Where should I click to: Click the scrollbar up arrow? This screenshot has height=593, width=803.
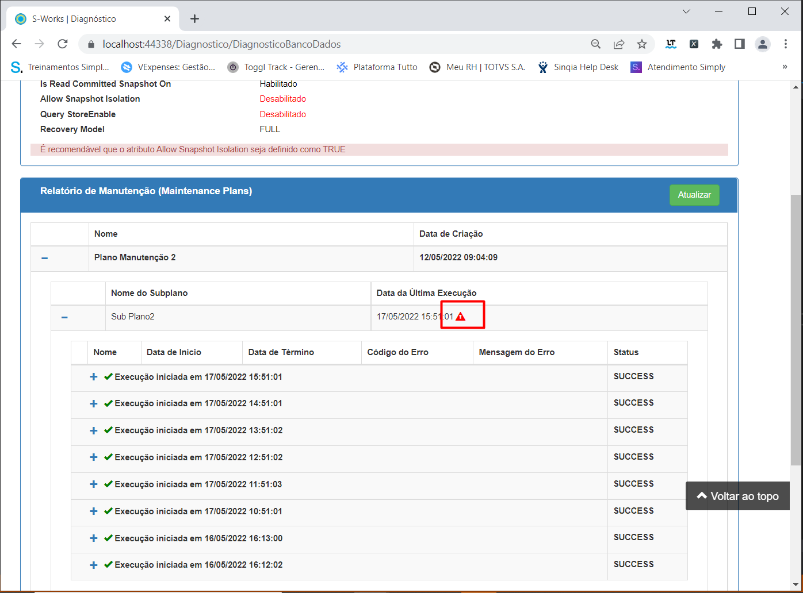[x=796, y=87]
